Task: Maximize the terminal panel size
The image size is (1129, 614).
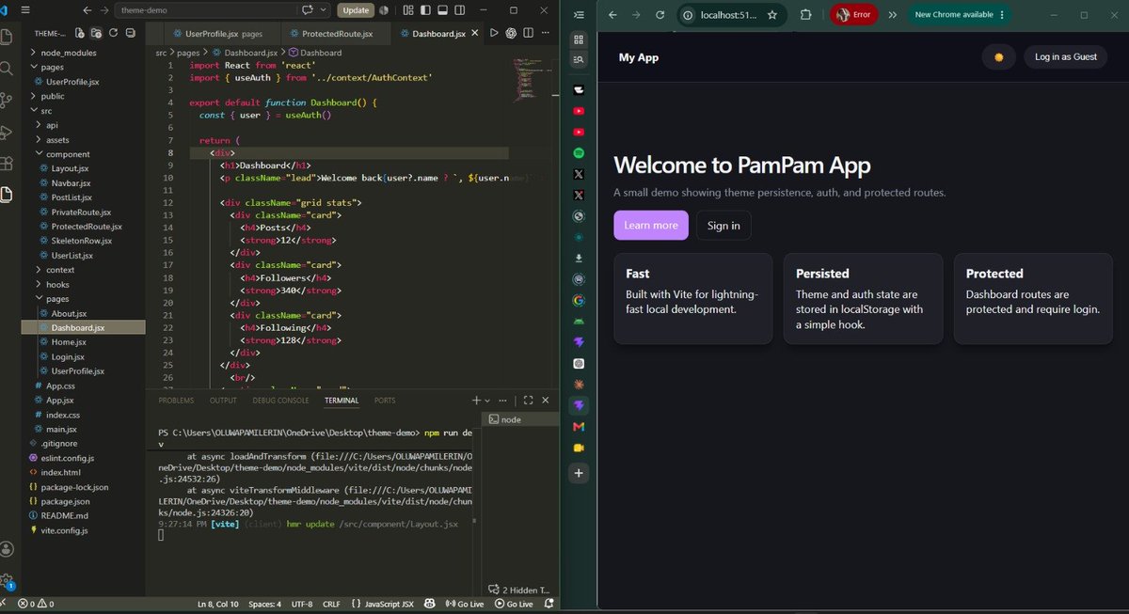Action: pyautogui.click(x=529, y=400)
